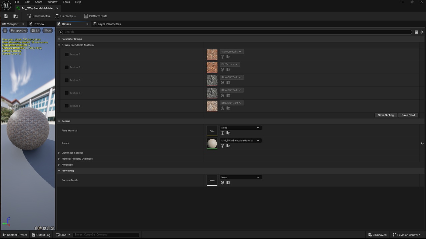Use selected asset arrow for Texture 5
The width and height of the screenshot is (426, 239).
[x=223, y=108]
